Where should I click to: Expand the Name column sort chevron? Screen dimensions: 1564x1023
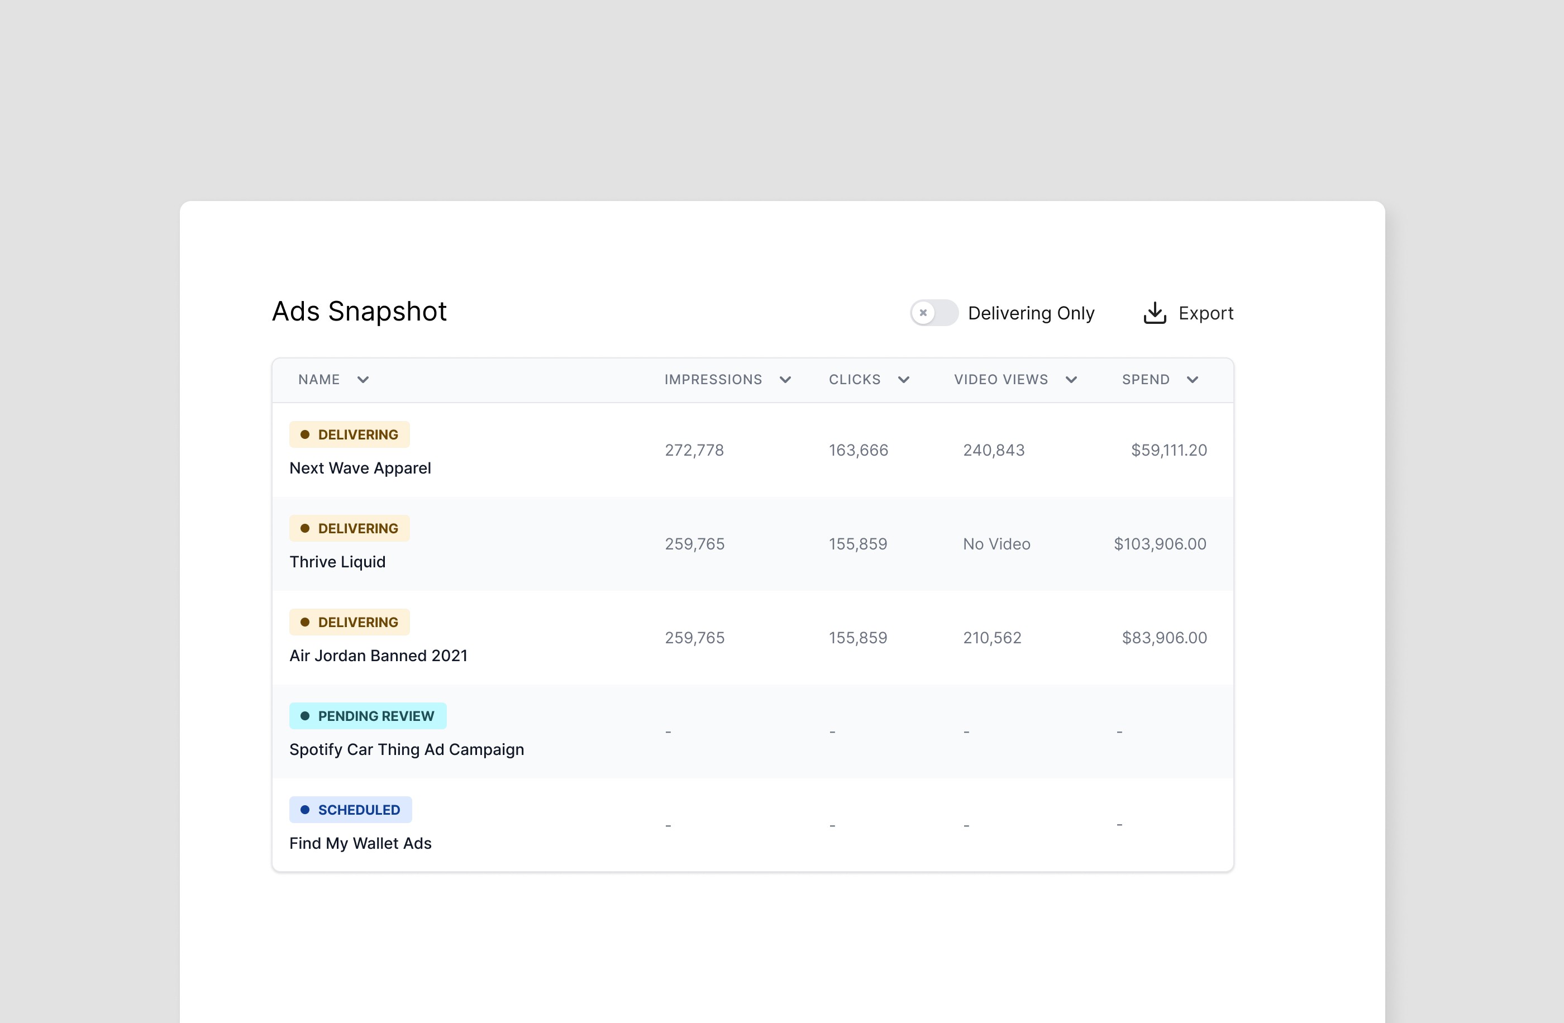point(363,380)
